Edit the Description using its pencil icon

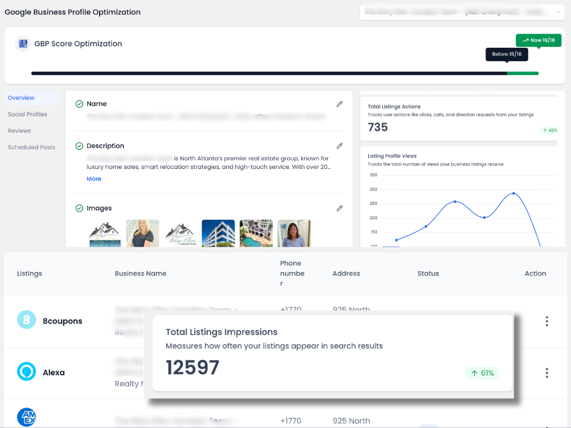(340, 146)
